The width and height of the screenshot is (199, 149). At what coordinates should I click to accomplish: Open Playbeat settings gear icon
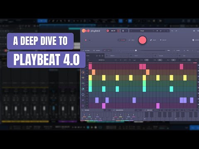194,31
